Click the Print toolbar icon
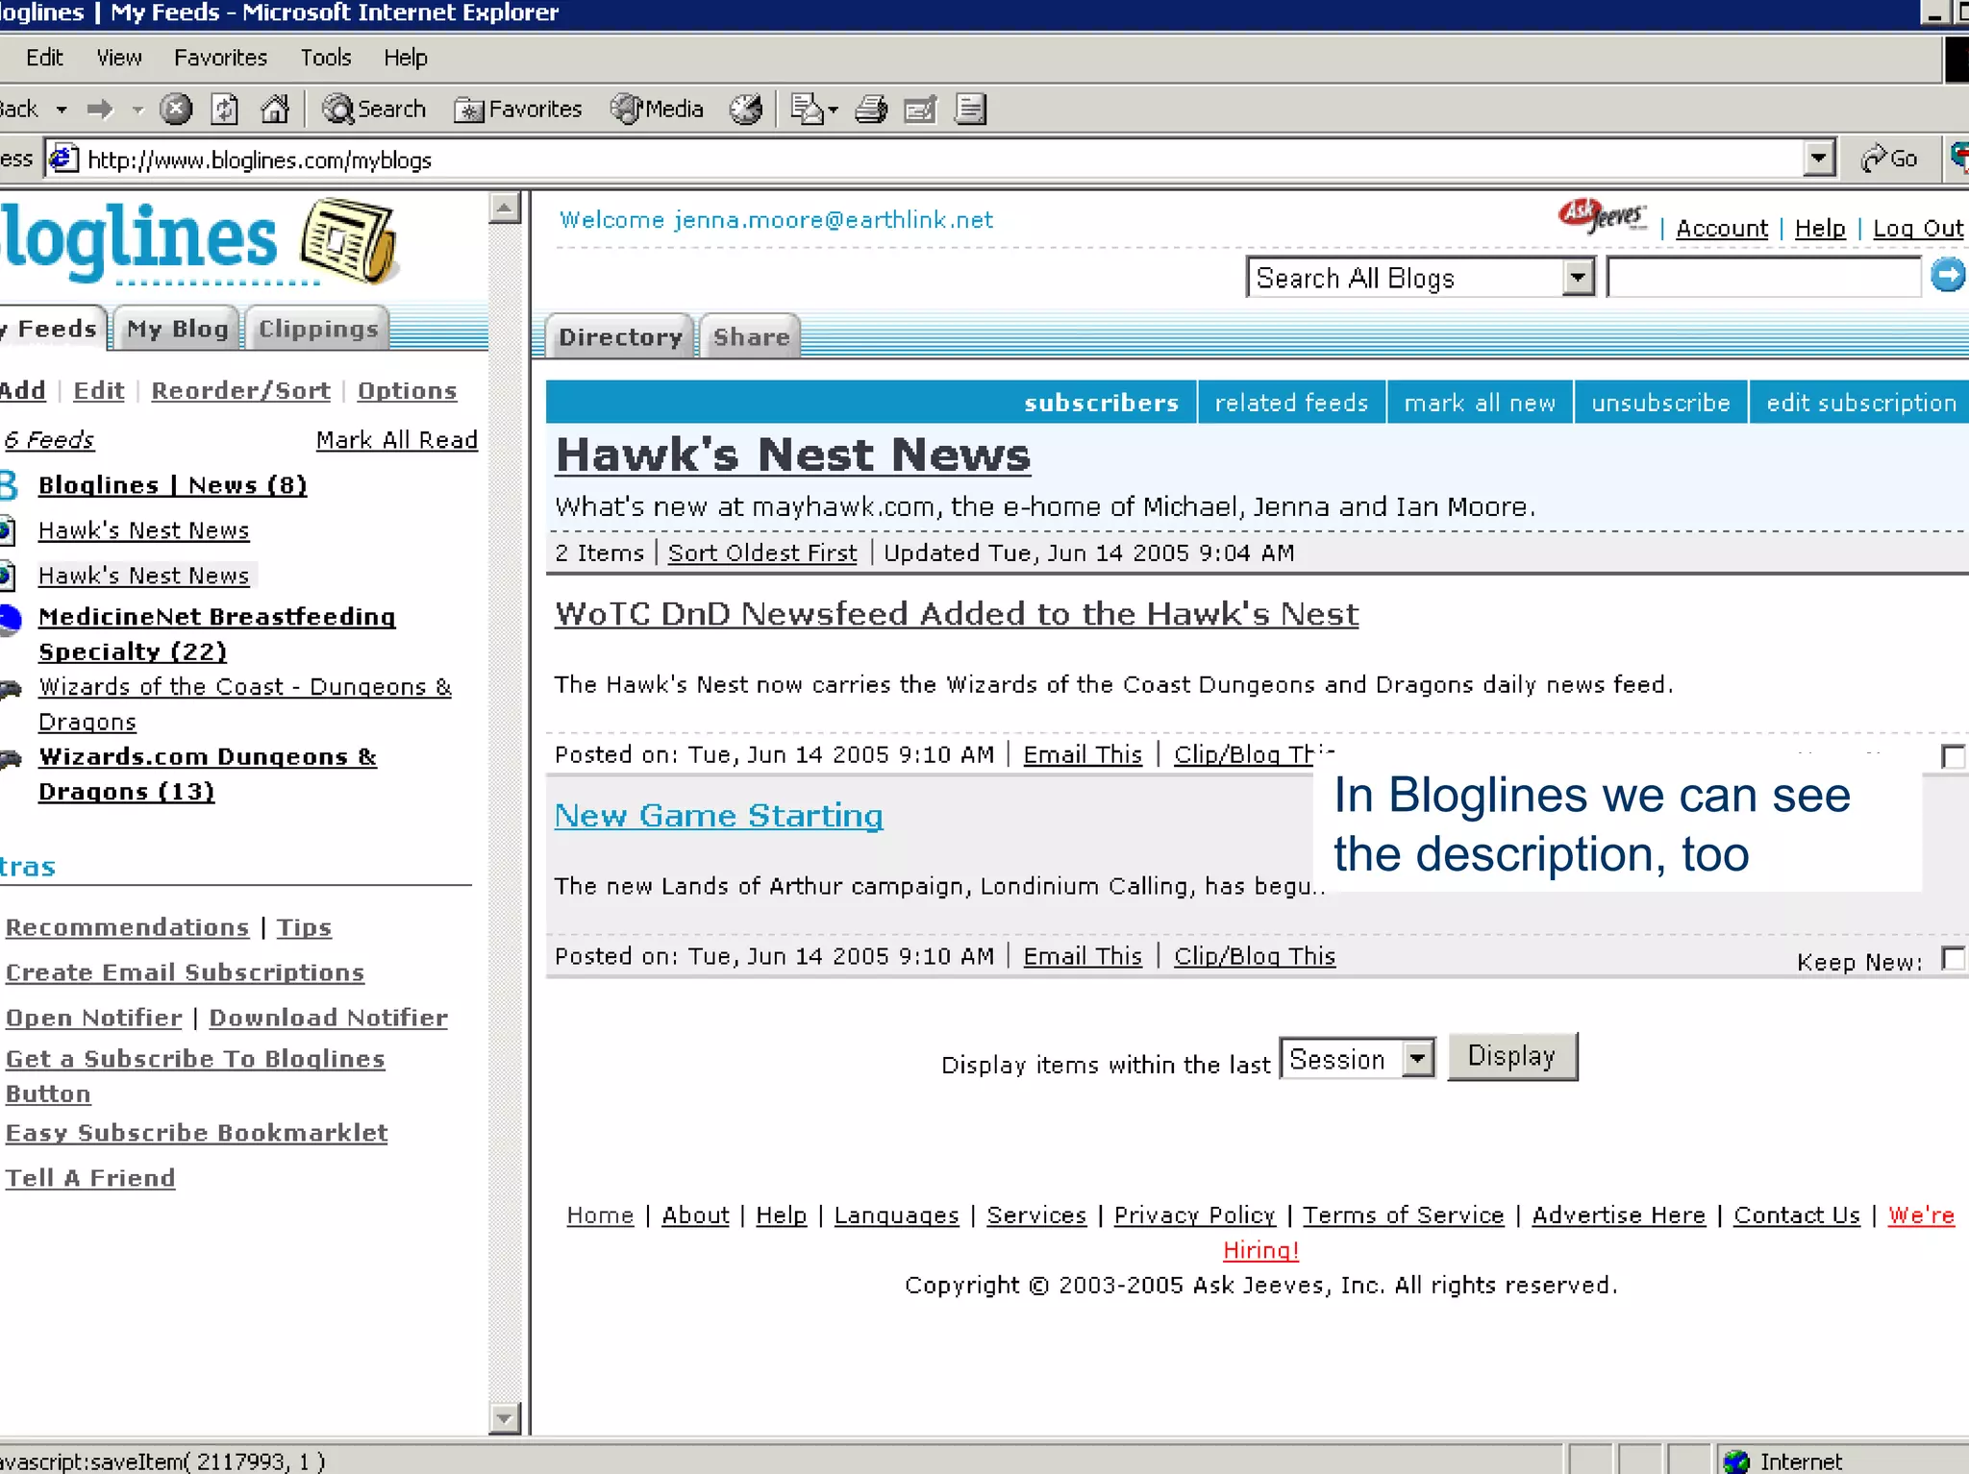The width and height of the screenshot is (1969, 1474). (872, 110)
